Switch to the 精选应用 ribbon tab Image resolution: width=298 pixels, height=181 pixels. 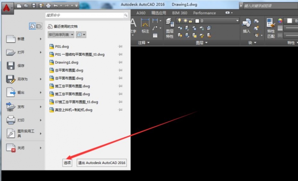(x=159, y=13)
